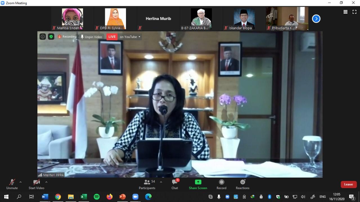This screenshot has width=360, height=202.
Task: Leave the meeting
Action: coord(348,184)
